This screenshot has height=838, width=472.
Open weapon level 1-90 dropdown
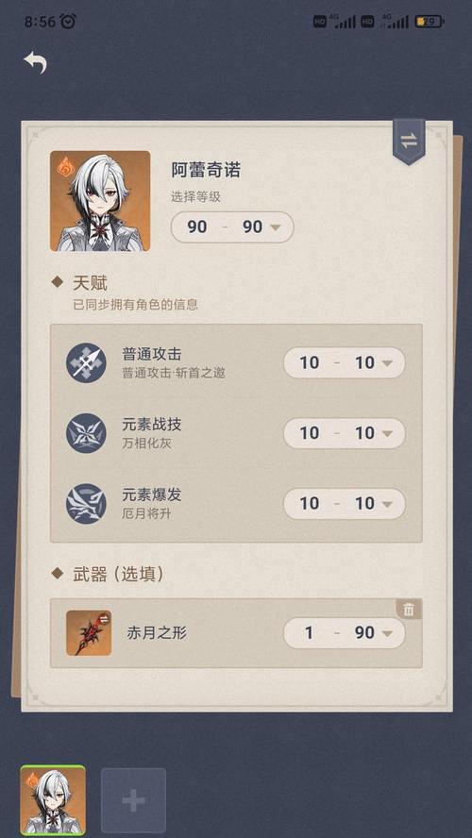pyautogui.click(x=345, y=633)
